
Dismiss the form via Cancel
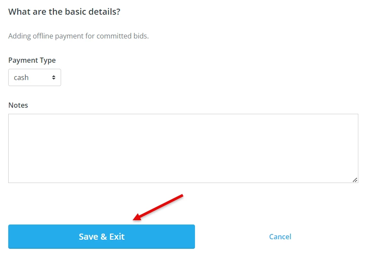(x=280, y=237)
